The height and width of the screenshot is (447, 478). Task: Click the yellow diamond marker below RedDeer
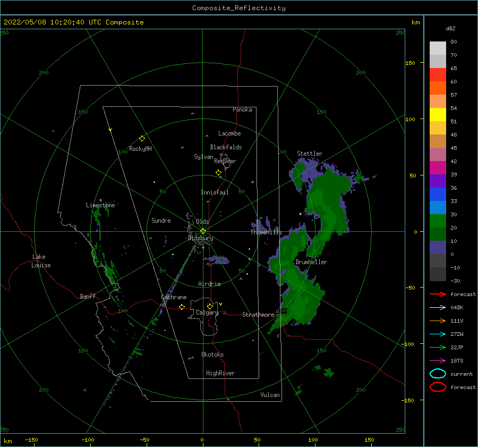click(219, 173)
